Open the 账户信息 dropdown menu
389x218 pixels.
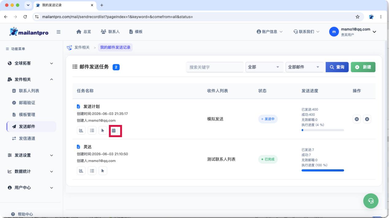[269, 32]
